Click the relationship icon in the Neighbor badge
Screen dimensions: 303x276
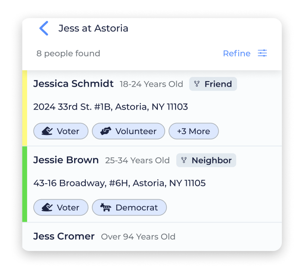point(184,160)
